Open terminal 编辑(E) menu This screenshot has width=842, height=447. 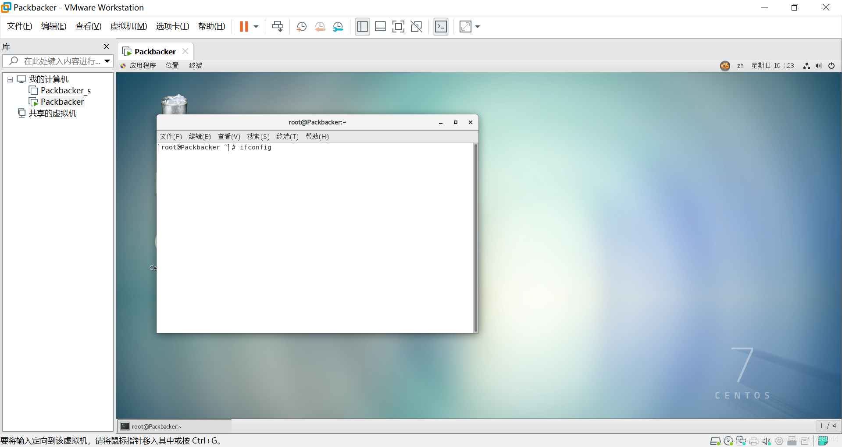click(200, 137)
